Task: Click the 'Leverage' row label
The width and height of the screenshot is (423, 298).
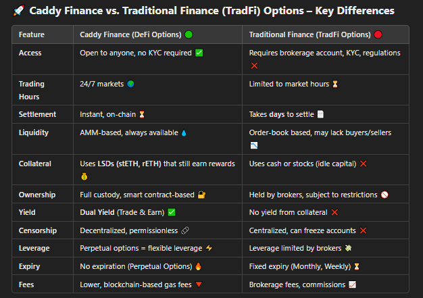Action: click(x=34, y=248)
